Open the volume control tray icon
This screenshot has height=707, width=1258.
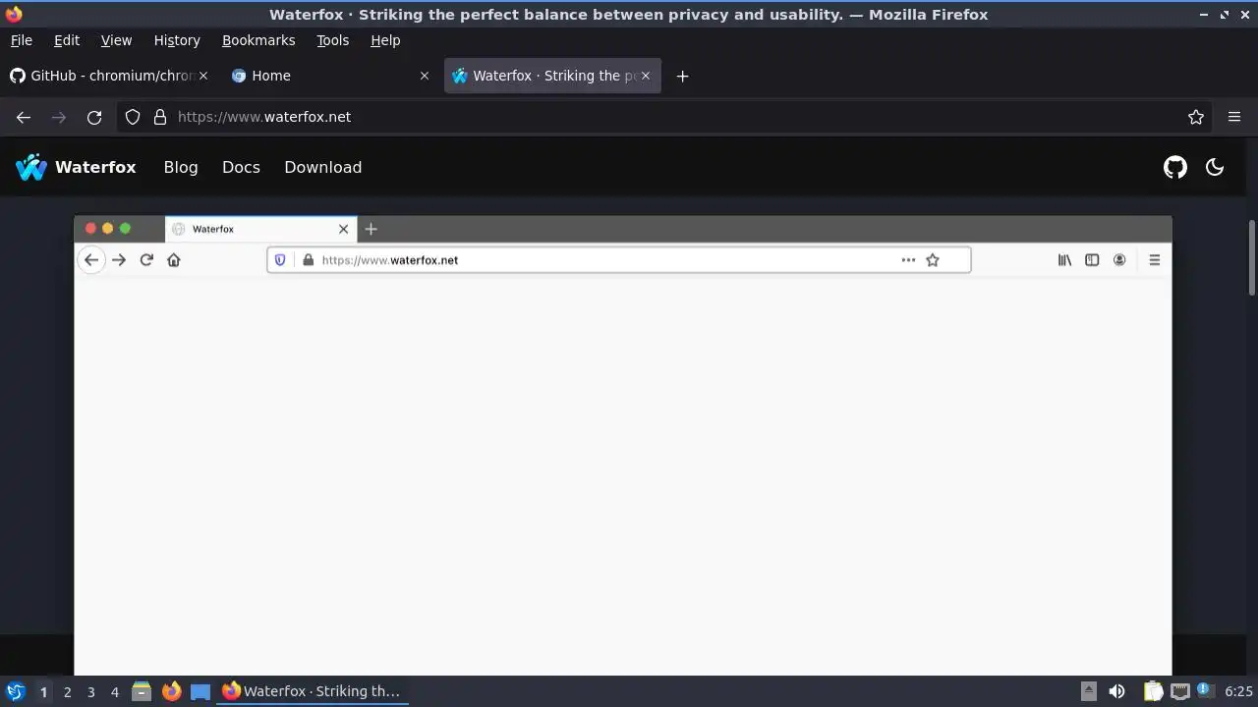[1116, 691]
